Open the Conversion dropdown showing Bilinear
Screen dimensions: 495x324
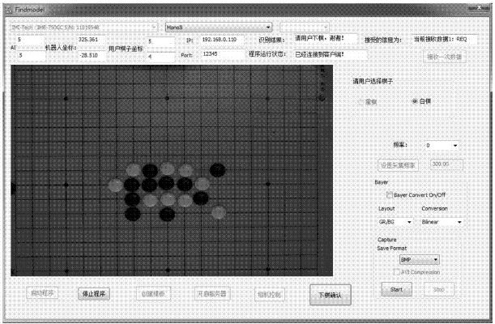coord(442,222)
